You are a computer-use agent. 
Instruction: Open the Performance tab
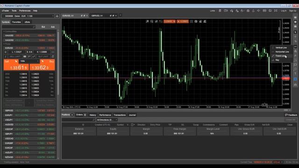tap(105, 115)
